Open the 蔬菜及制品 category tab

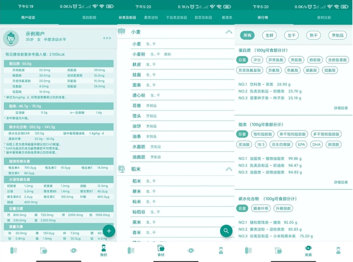[x=203, y=17]
